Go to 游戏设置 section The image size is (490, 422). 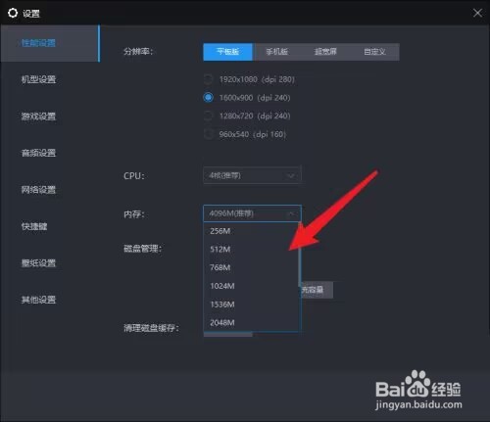pyautogui.click(x=38, y=117)
